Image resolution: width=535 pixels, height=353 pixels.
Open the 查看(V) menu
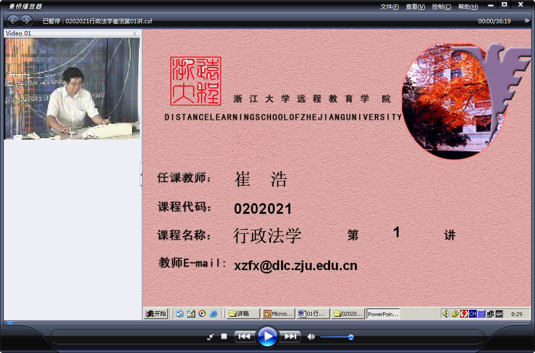[415, 6]
